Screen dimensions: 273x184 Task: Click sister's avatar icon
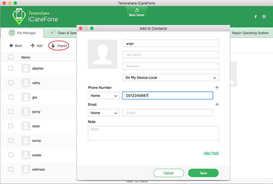26,126
